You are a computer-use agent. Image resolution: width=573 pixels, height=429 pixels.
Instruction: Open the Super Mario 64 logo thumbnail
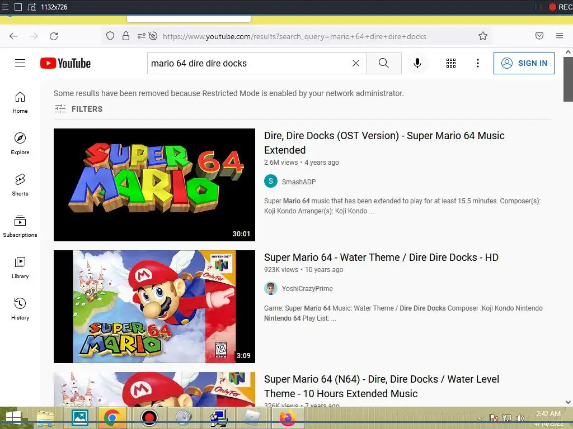(154, 184)
